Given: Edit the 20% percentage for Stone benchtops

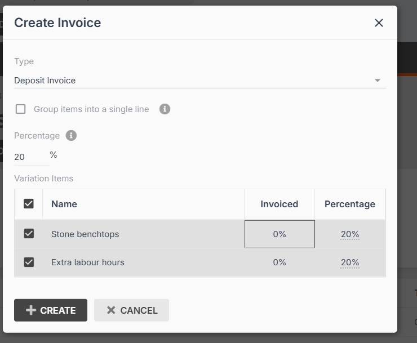Looking at the screenshot, I should click(350, 234).
